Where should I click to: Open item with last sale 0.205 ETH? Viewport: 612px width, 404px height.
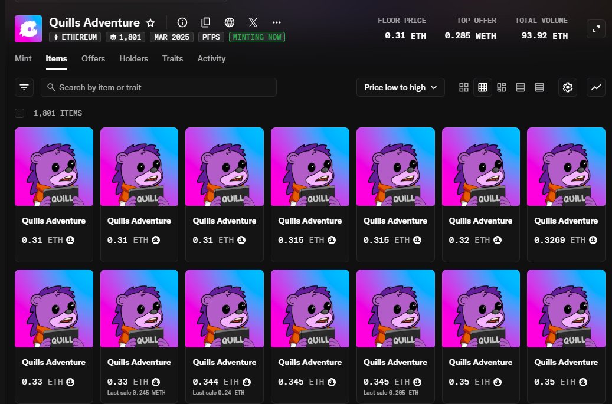pyautogui.click(x=395, y=336)
